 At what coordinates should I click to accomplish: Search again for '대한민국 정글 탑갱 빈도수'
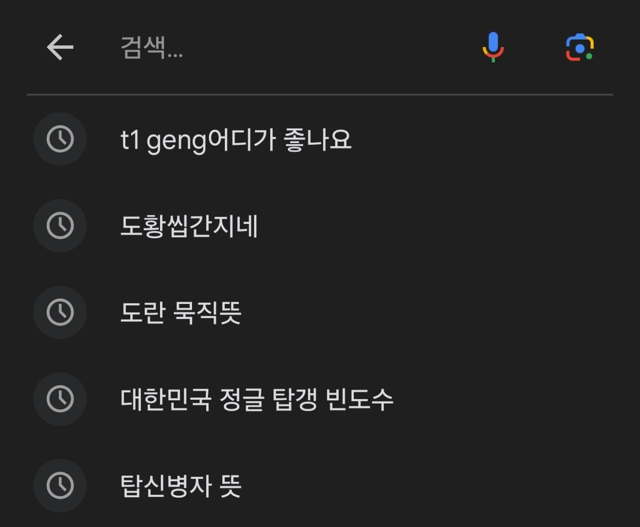pos(256,399)
